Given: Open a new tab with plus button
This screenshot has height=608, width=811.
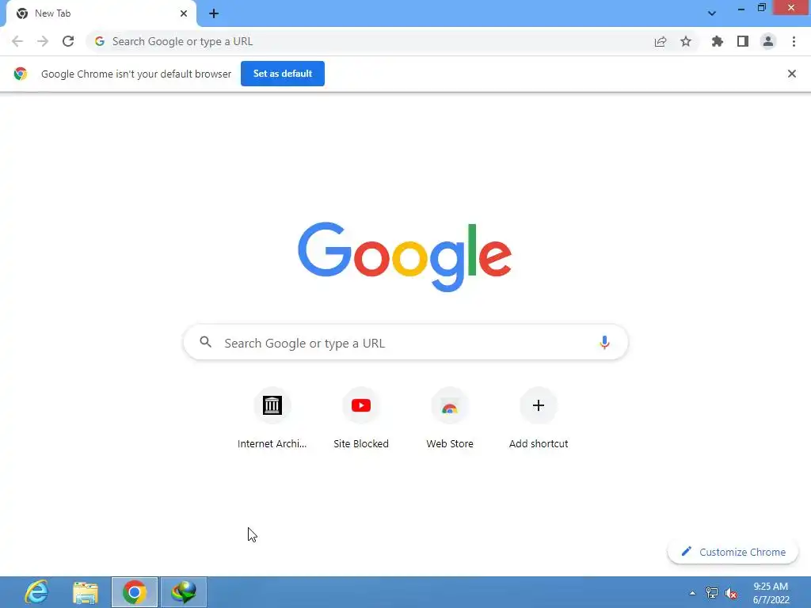Looking at the screenshot, I should [x=214, y=13].
